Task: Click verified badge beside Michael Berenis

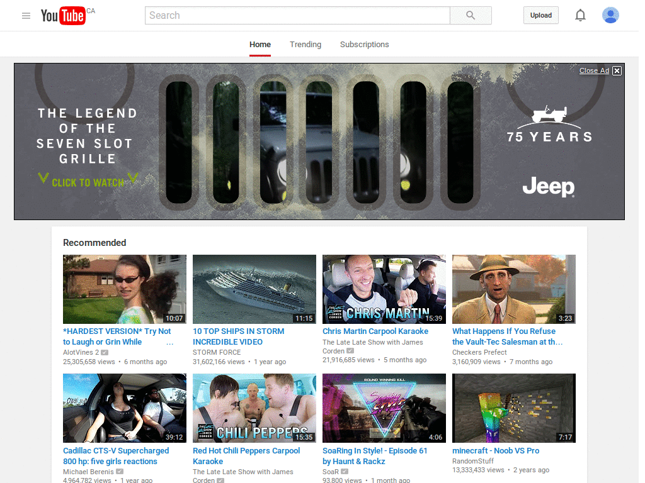Action: [x=119, y=472]
